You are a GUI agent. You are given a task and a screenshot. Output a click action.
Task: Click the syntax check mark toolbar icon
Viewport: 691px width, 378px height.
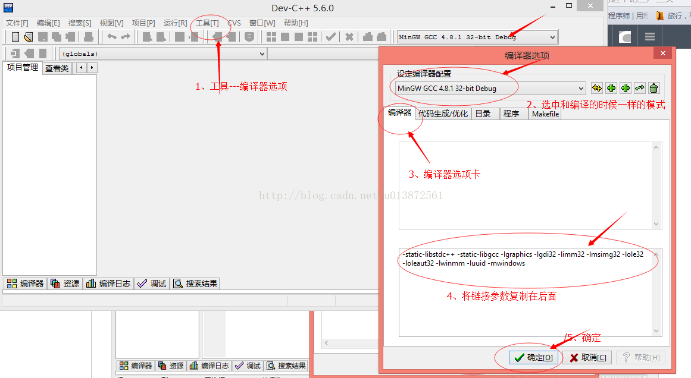[x=330, y=37]
